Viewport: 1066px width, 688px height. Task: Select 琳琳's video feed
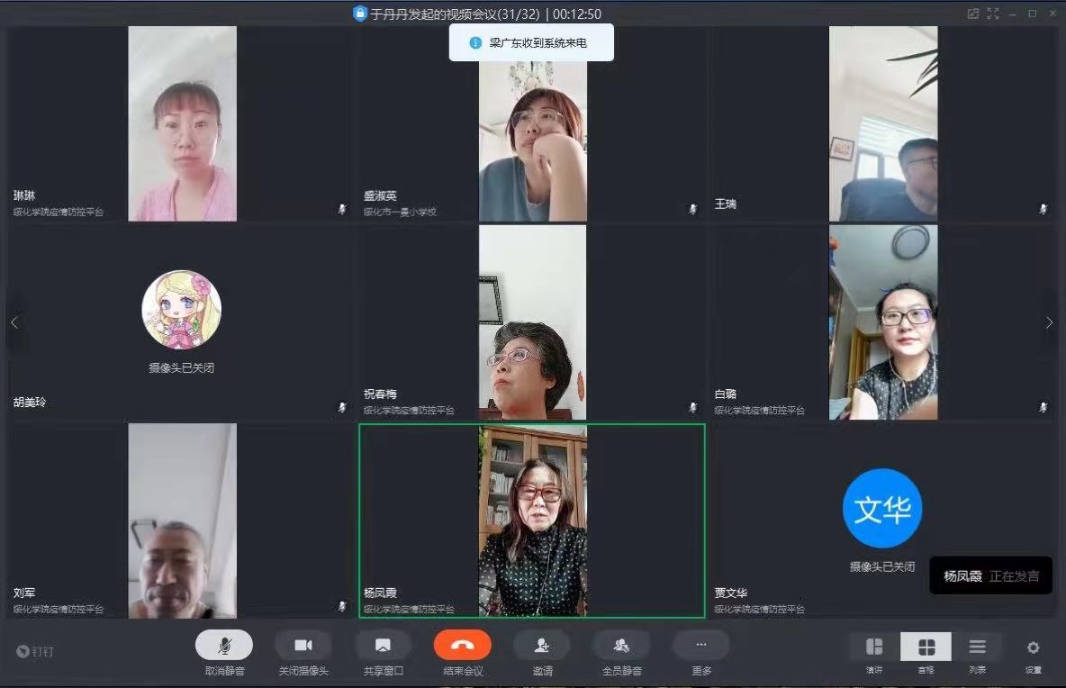click(182, 123)
